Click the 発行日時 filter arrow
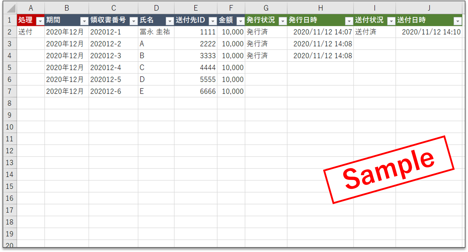The image size is (468, 252). click(x=349, y=21)
